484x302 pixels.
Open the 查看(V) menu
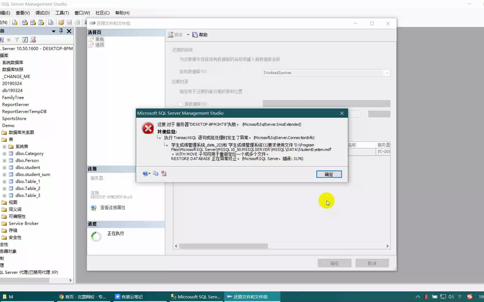click(23, 13)
